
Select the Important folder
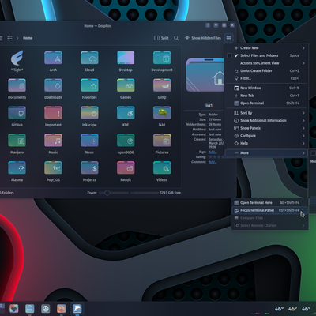[x=53, y=116]
